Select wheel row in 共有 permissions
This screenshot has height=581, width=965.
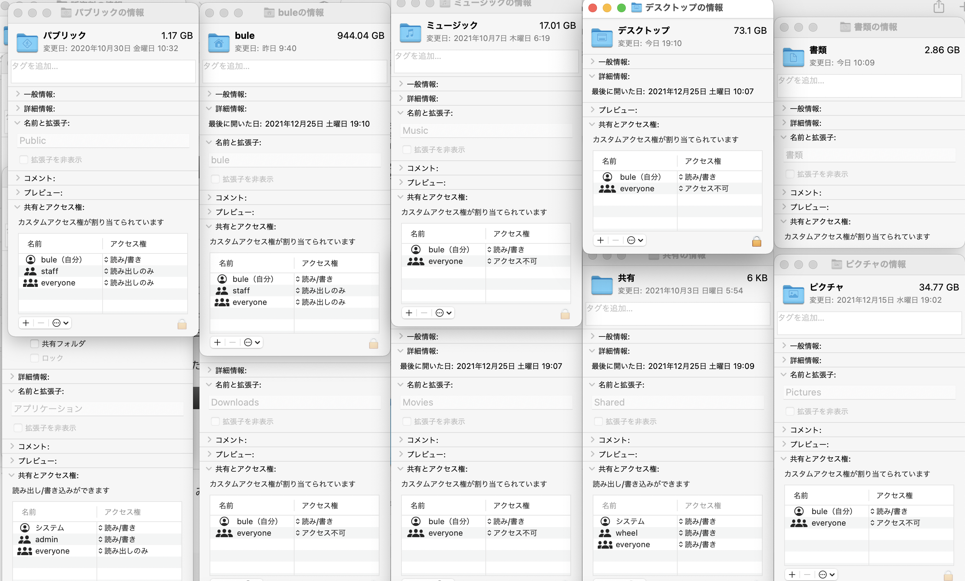626,533
